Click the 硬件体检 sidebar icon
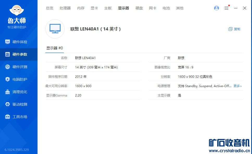 [7, 42]
